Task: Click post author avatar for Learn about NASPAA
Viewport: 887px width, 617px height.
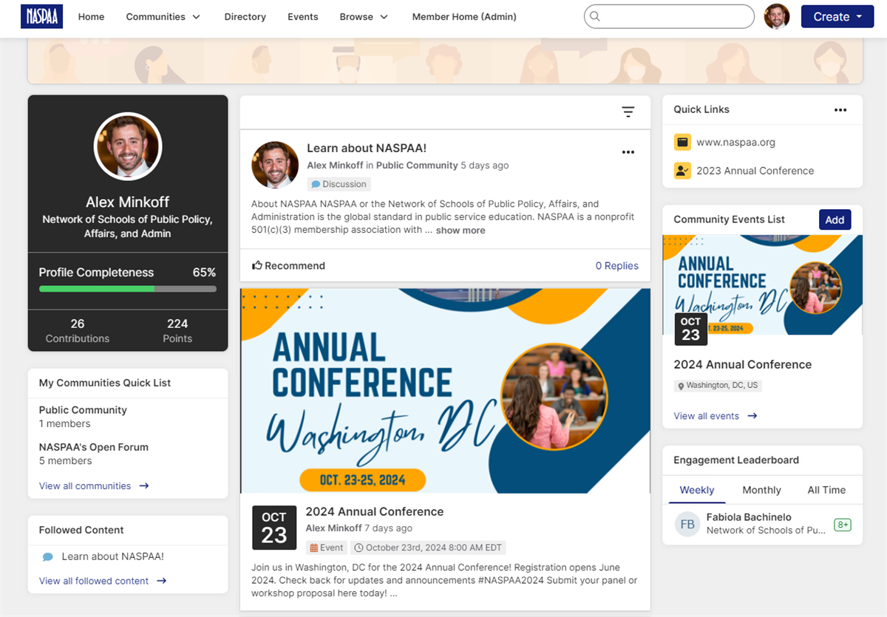Action: [275, 165]
